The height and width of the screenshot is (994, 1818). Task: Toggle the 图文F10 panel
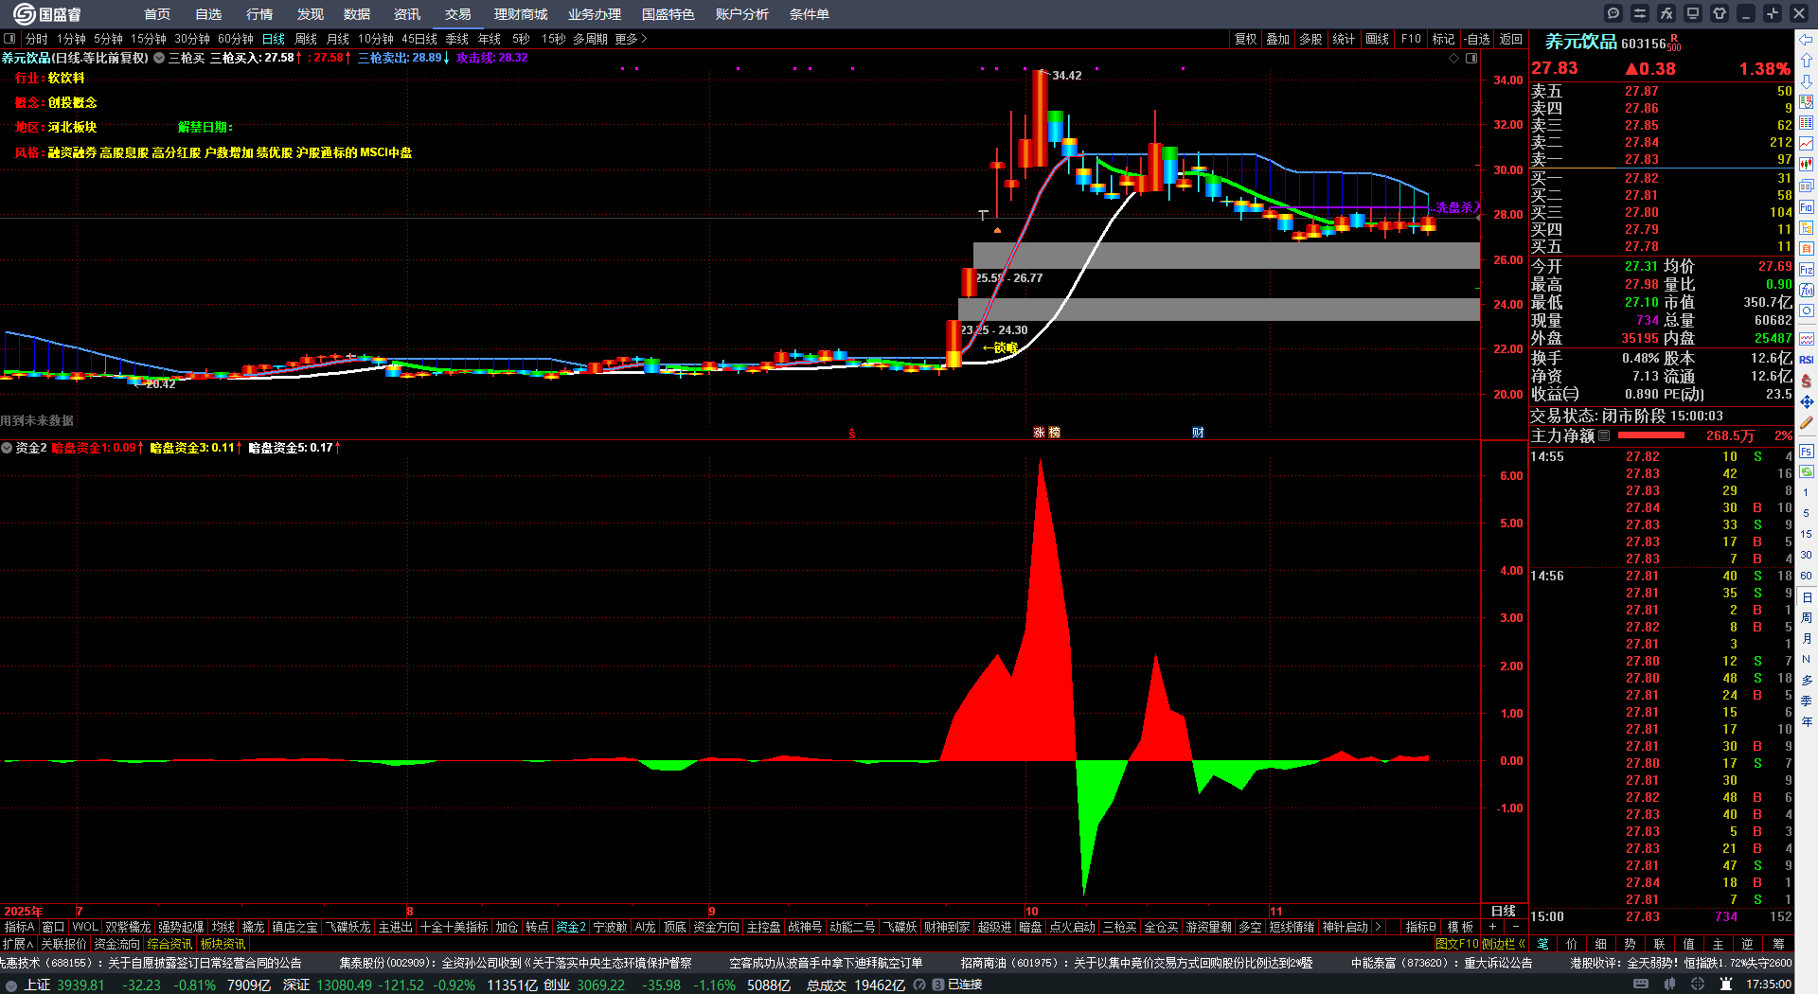click(1457, 944)
